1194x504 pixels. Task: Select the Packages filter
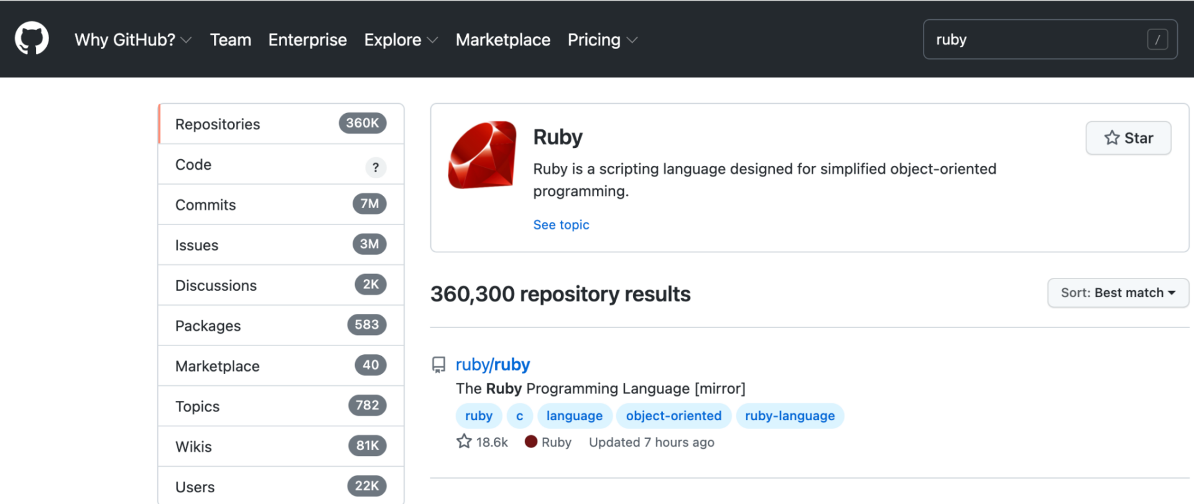[x=281, y=326]
